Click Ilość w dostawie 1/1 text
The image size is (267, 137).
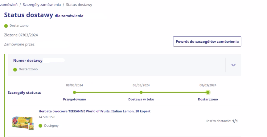coord(221,121)
